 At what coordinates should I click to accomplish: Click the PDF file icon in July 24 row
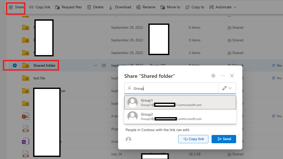(26, 154)
